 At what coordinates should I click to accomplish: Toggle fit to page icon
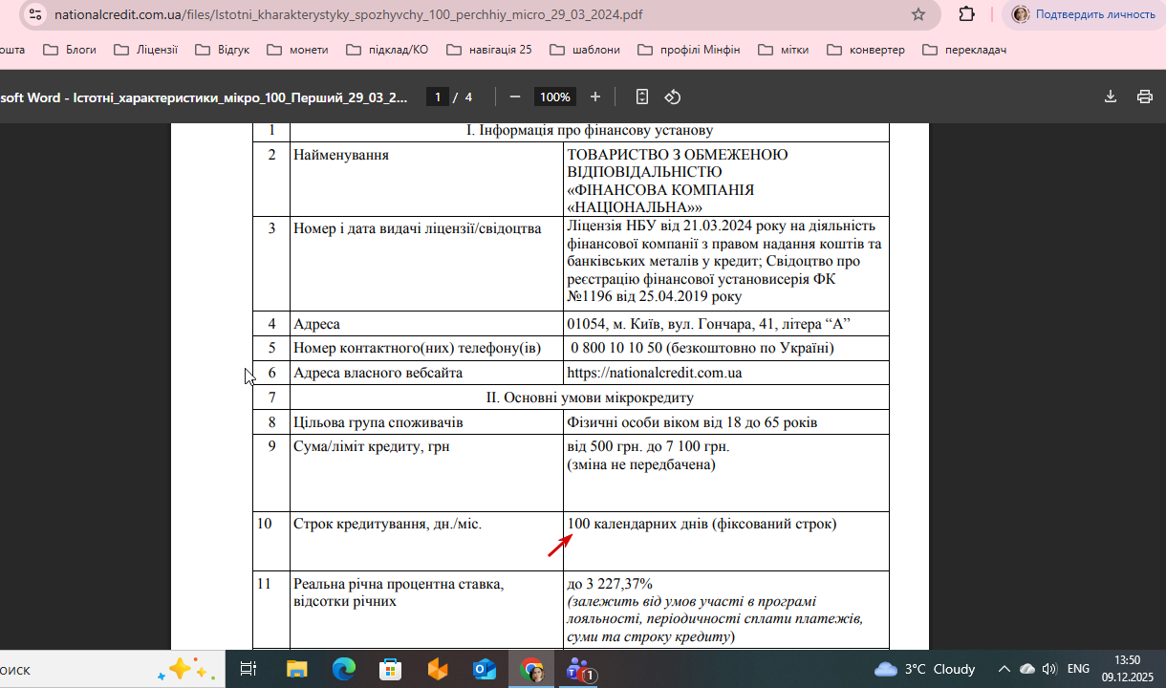click(x=642, y=97)
